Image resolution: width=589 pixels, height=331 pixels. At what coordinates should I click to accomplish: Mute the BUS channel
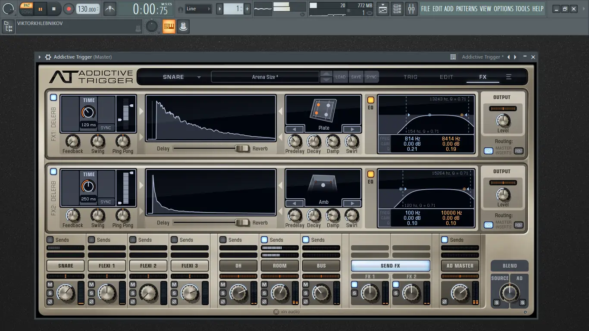click(x=306, y=284)
